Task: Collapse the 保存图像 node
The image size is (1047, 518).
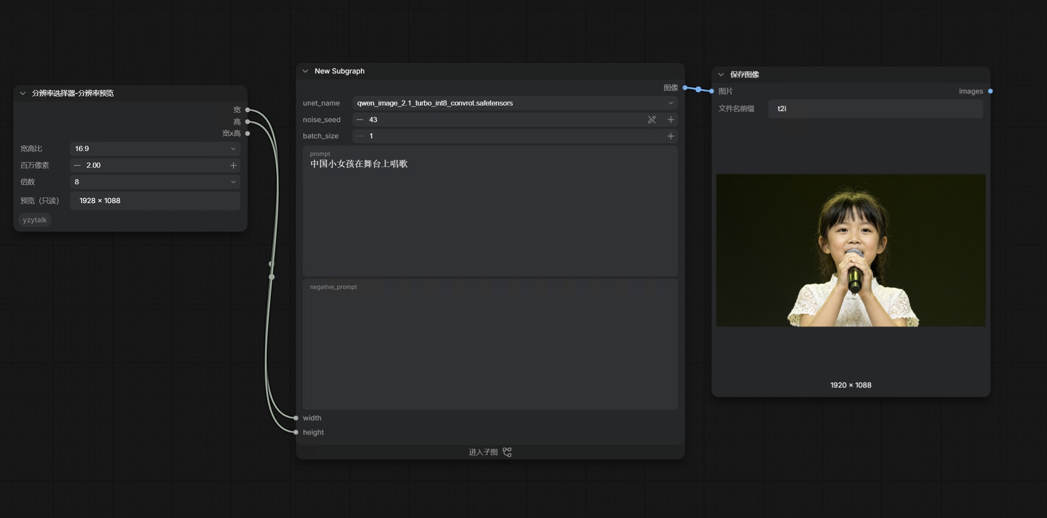Action: pos(721,75)
